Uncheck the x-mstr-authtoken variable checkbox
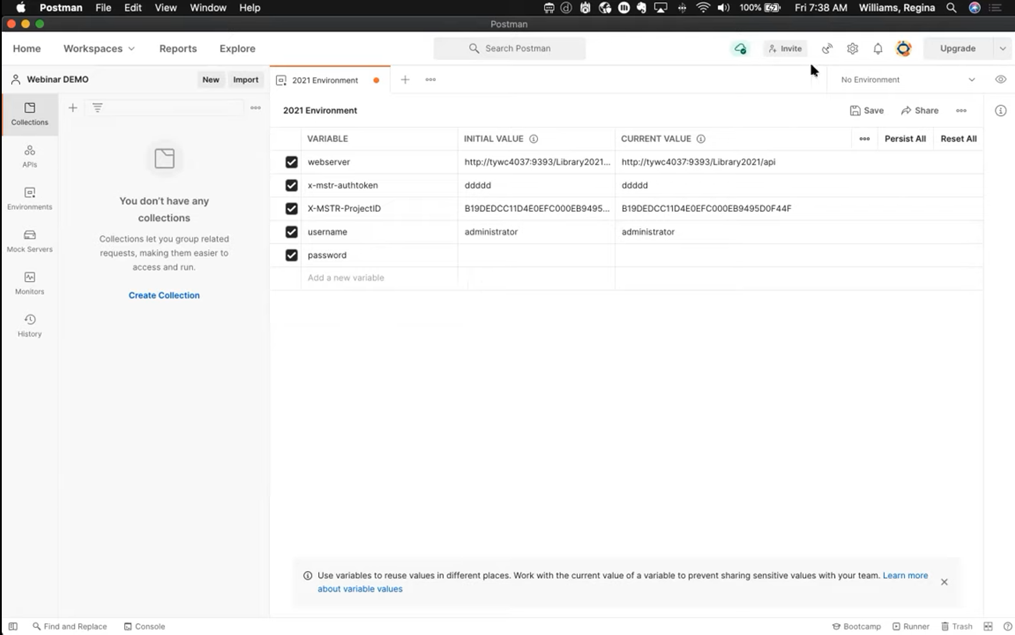 coord(291,185)
